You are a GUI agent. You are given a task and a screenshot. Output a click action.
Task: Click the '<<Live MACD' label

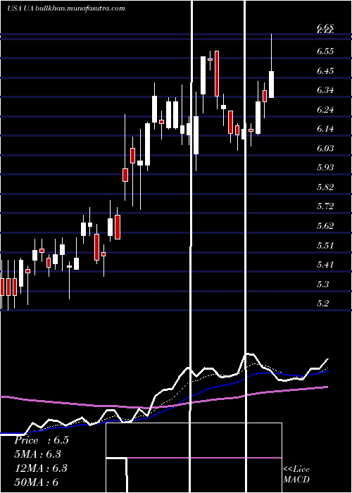296,474
